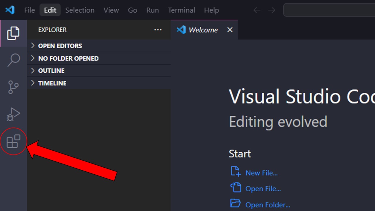Open the Search view icon
Image resolution: width=375 pixels, height=211 pixels.
(x=13, y=60)
